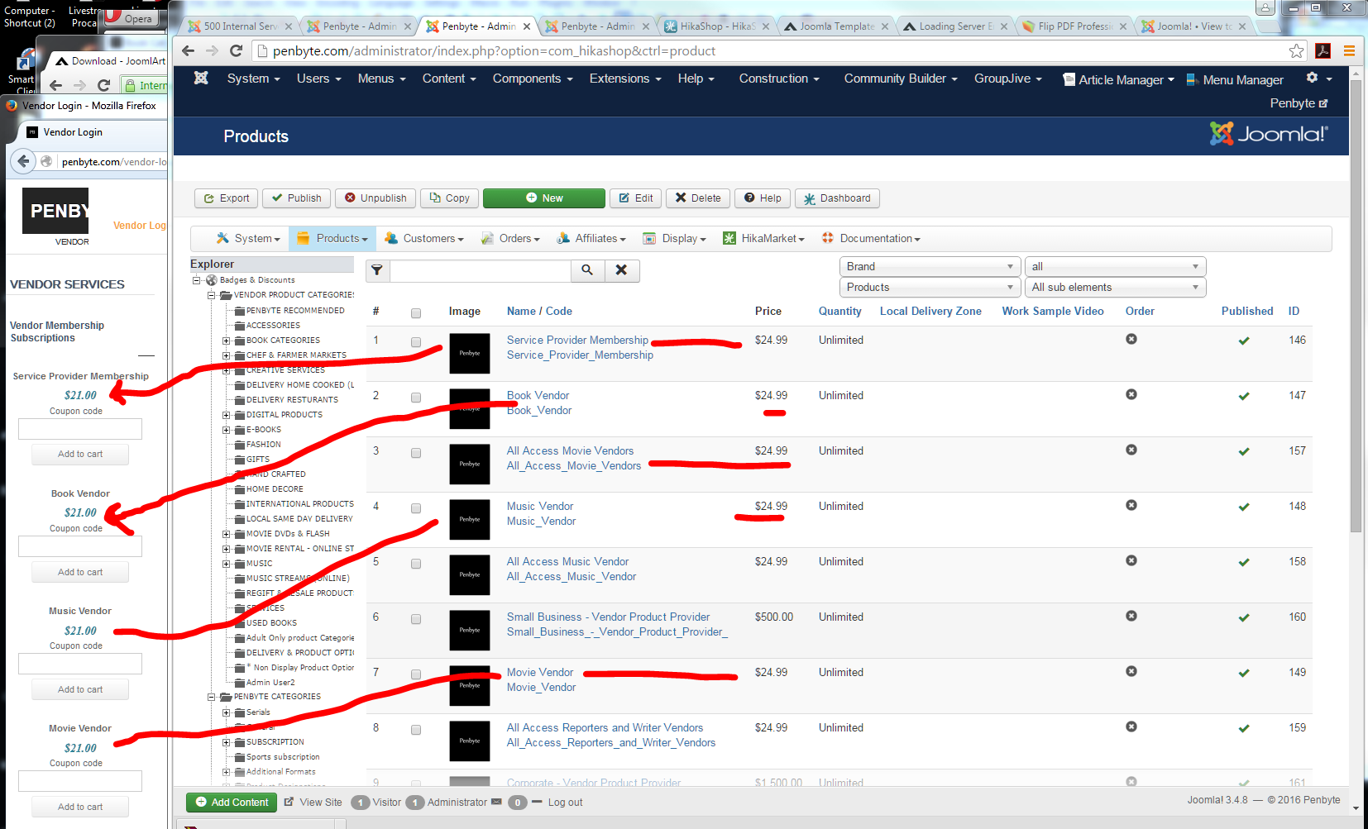Toggle published status for Book Vendor
This screenshot has width=1368, height=829.
point(1244,396)
